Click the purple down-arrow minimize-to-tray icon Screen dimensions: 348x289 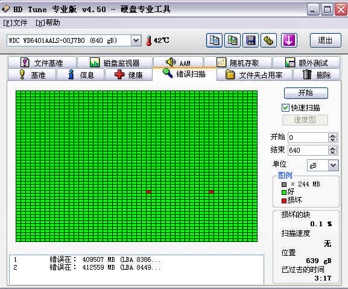pos(289,40)
